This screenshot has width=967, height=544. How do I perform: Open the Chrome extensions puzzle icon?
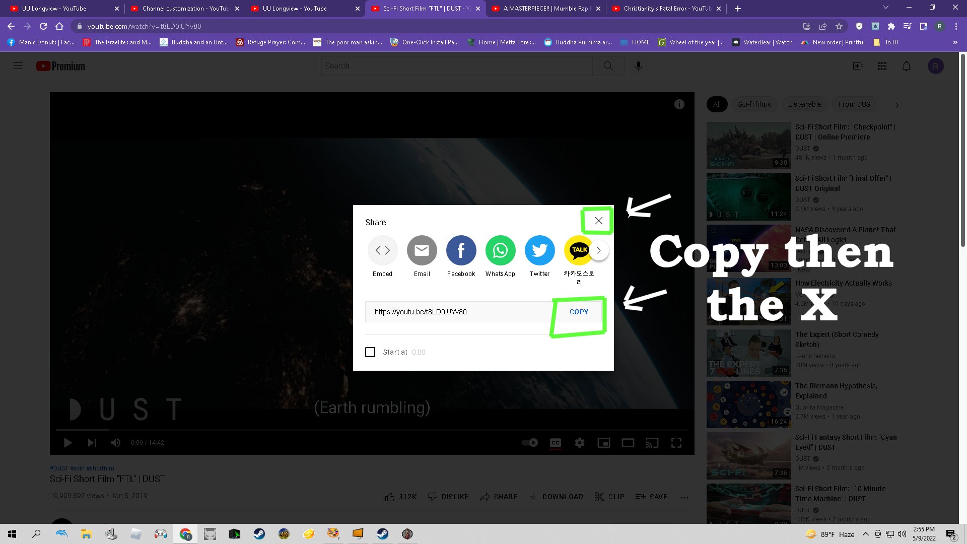point(891,26)
